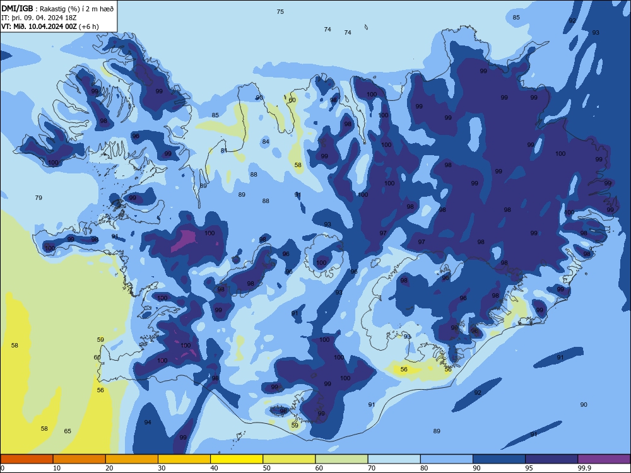Click the legend tick label '0'
The image size is (631, 473).
(x=3, y=468)
